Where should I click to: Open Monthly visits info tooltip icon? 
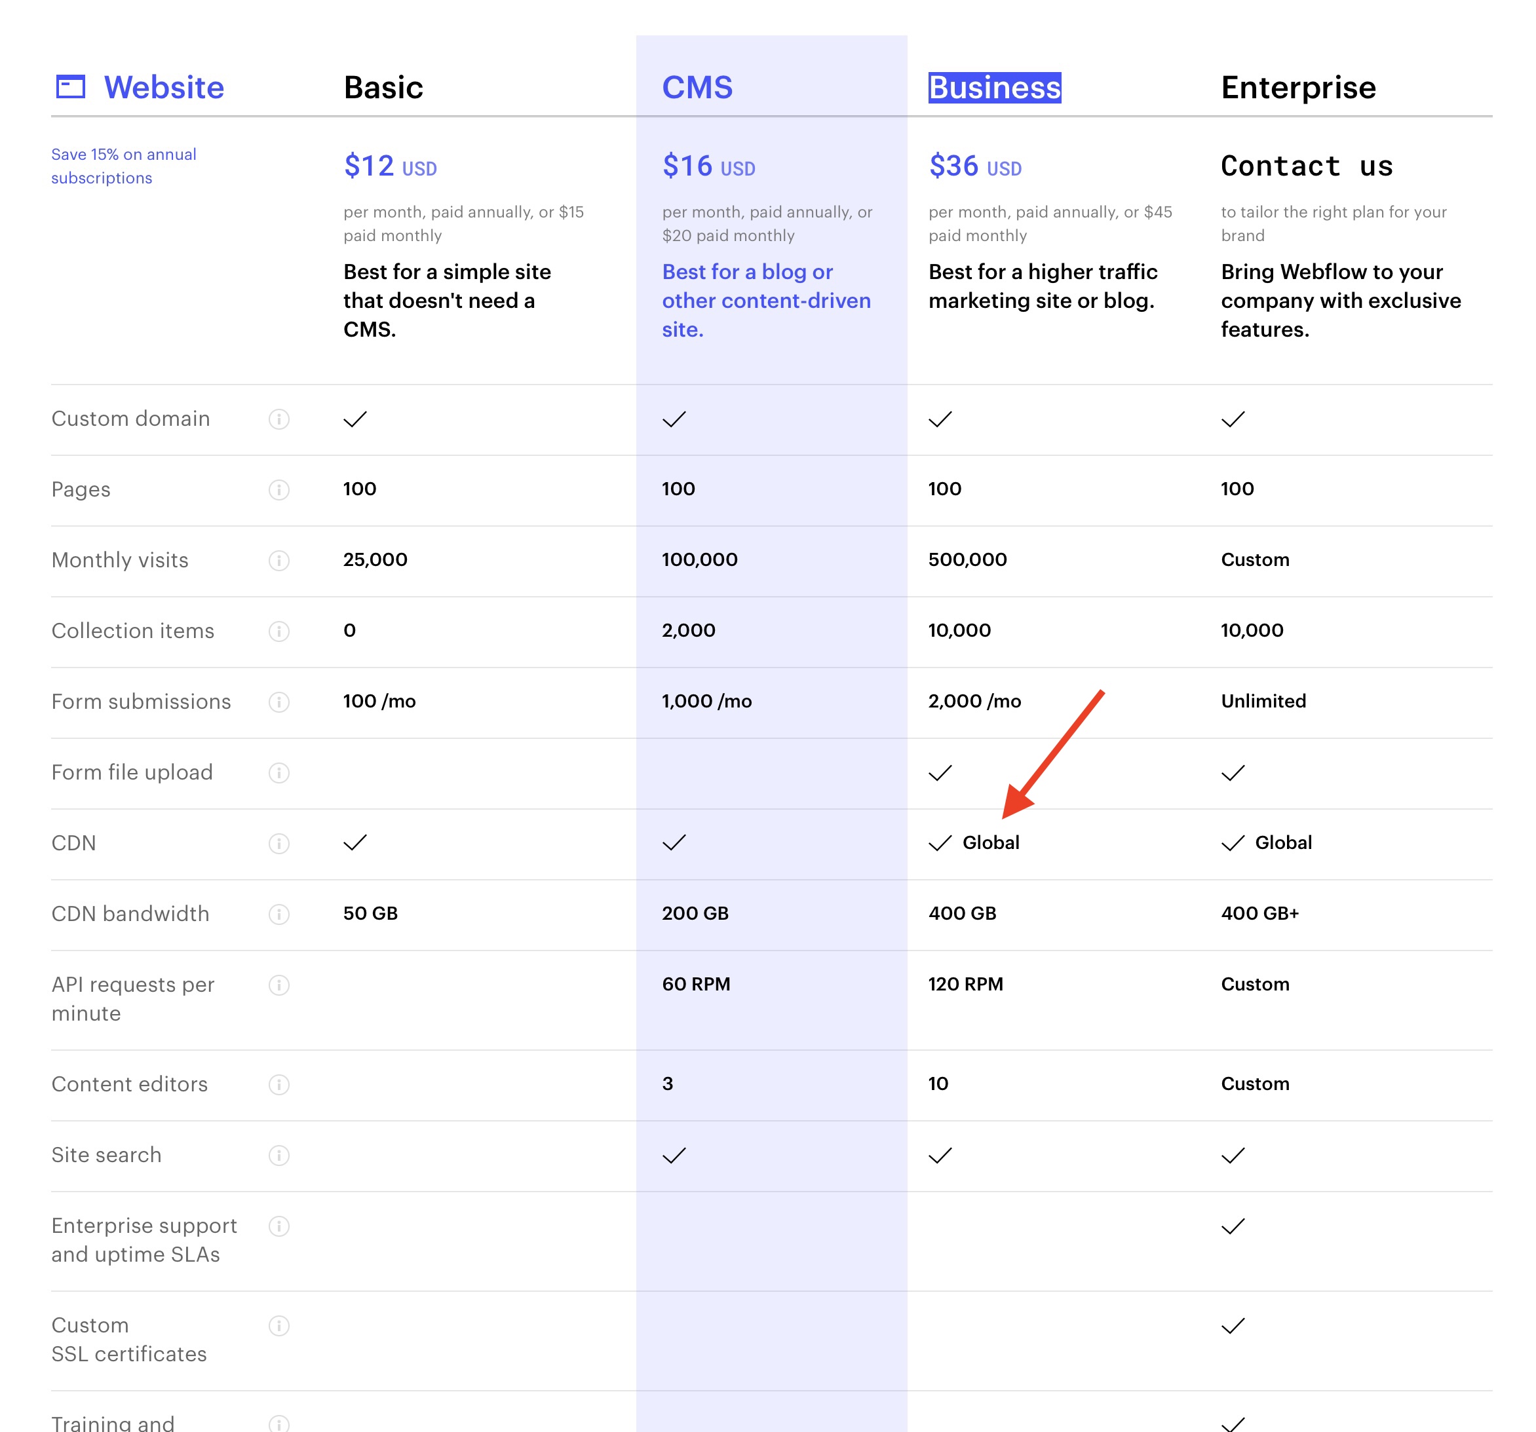coord(279,561)
